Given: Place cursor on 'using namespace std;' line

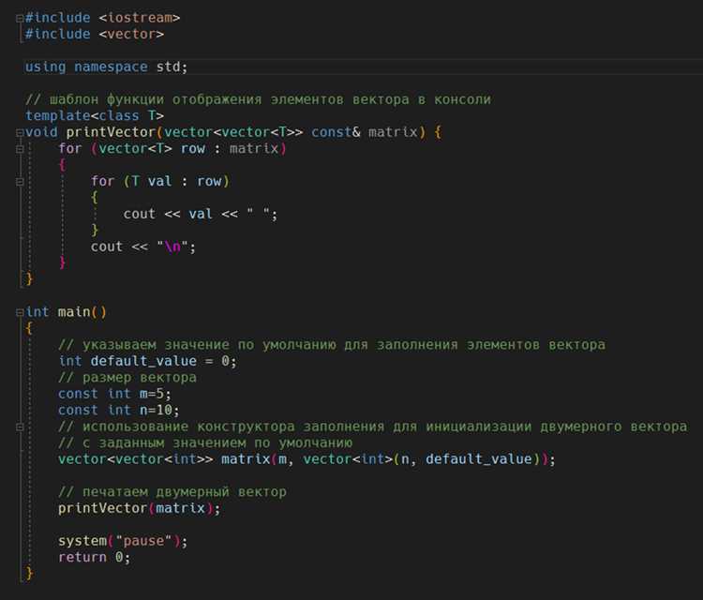Looking at the screenshot, I should [106, 67].
